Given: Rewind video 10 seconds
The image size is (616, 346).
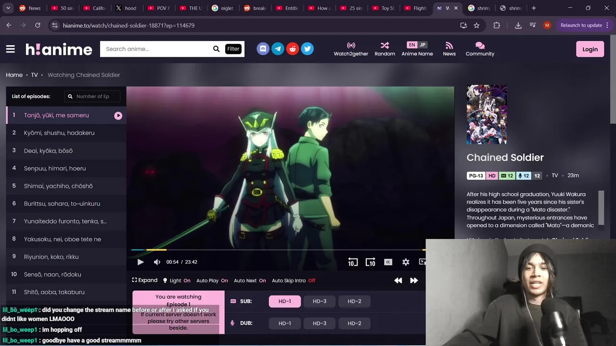Looking at the screenshot, I should (x=353, y=262).
